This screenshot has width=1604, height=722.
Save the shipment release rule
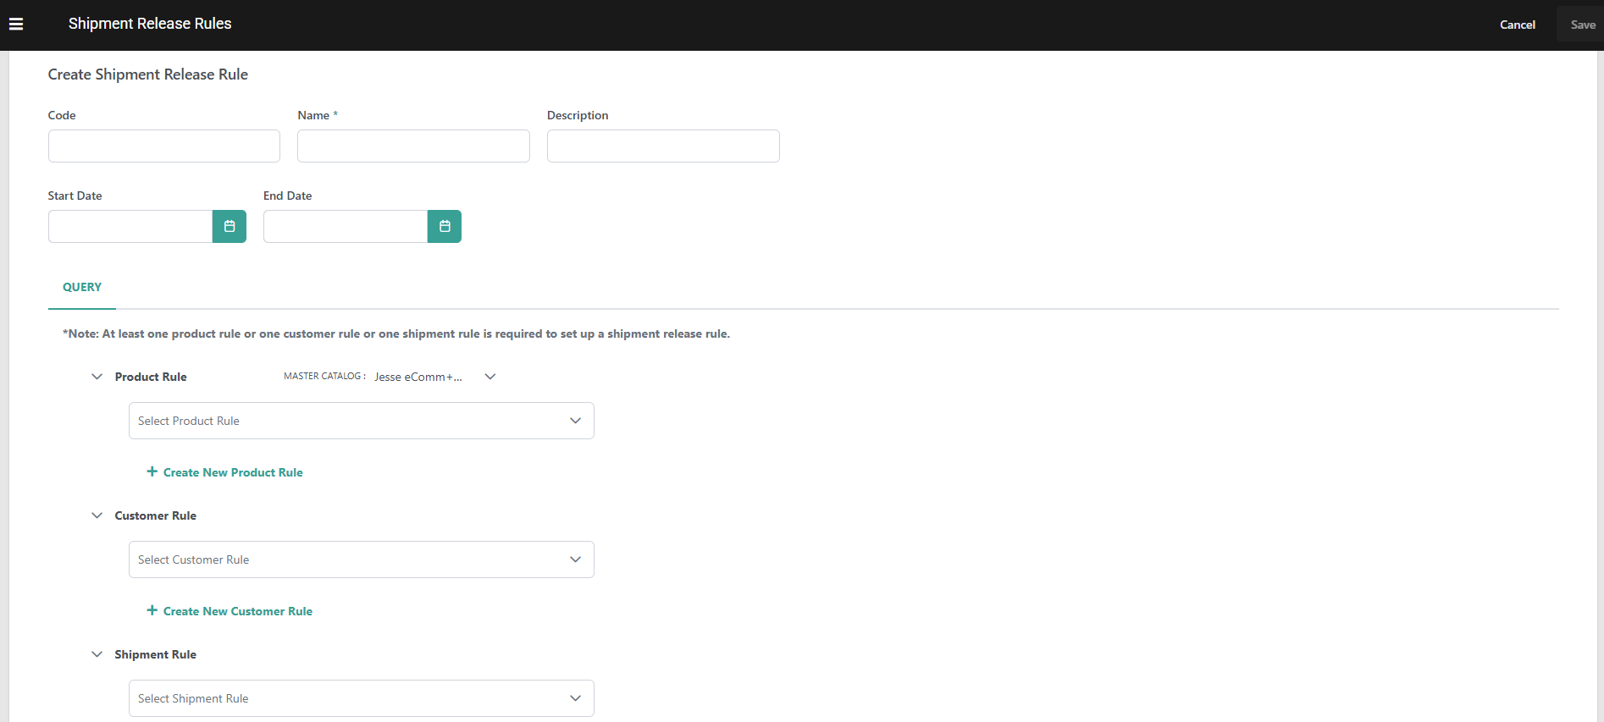click(1583, 25)
